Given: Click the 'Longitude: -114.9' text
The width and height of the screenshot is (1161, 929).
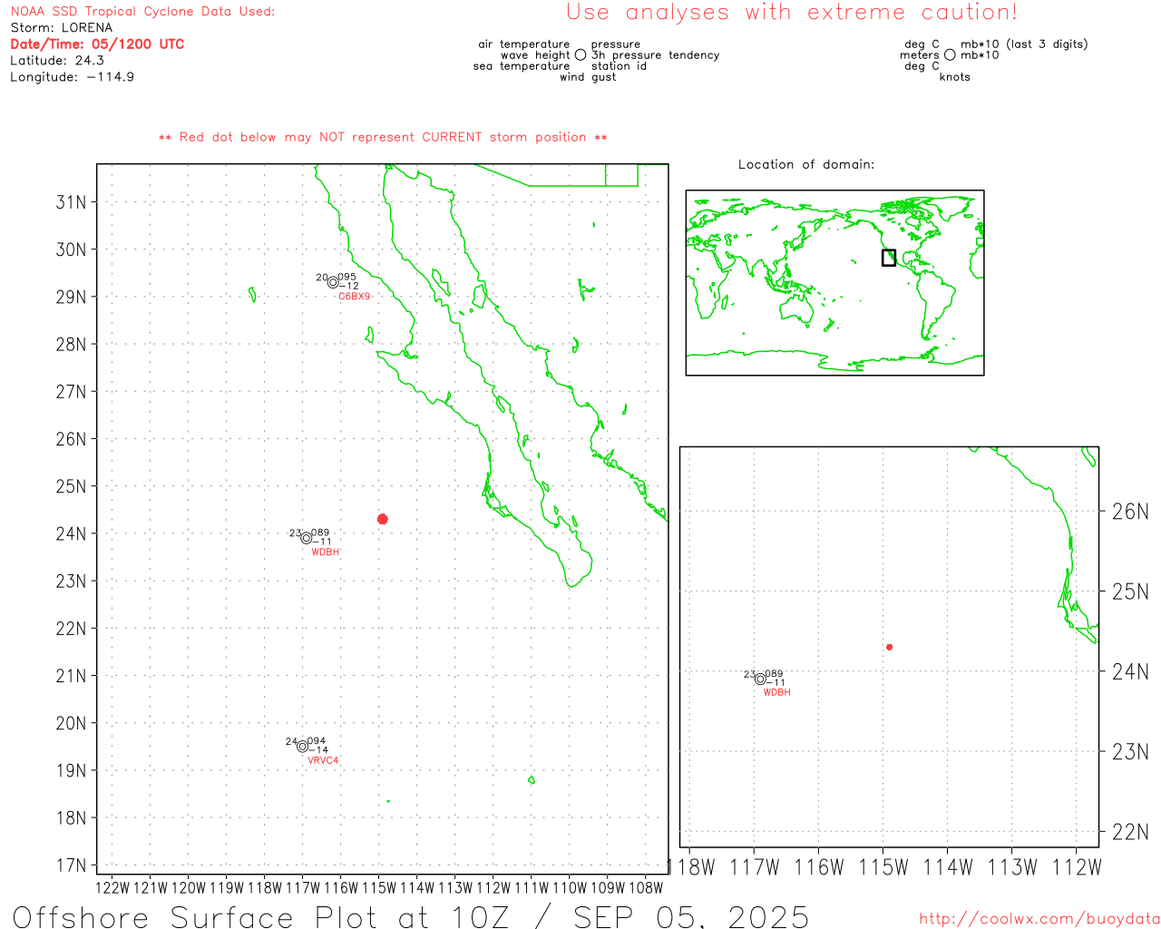Looking at the screenshot, I should pos(73,77).
